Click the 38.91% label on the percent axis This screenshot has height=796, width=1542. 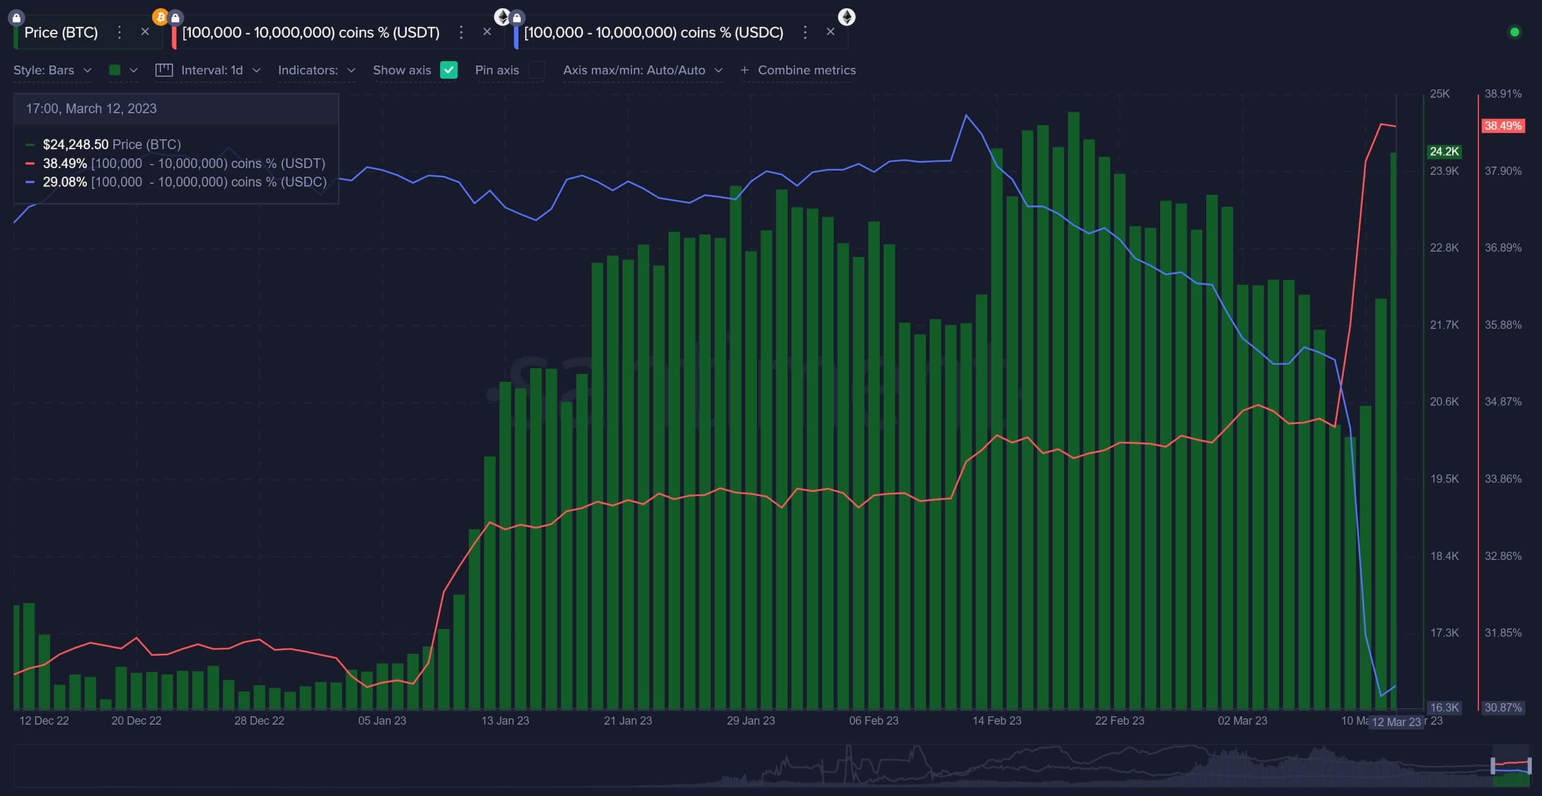click(1502, 93)
